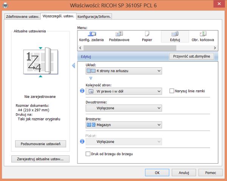Click Podsumowanie ustawień button
The width and height of the screenshot is (227, 181).
[x=40, y=144]
